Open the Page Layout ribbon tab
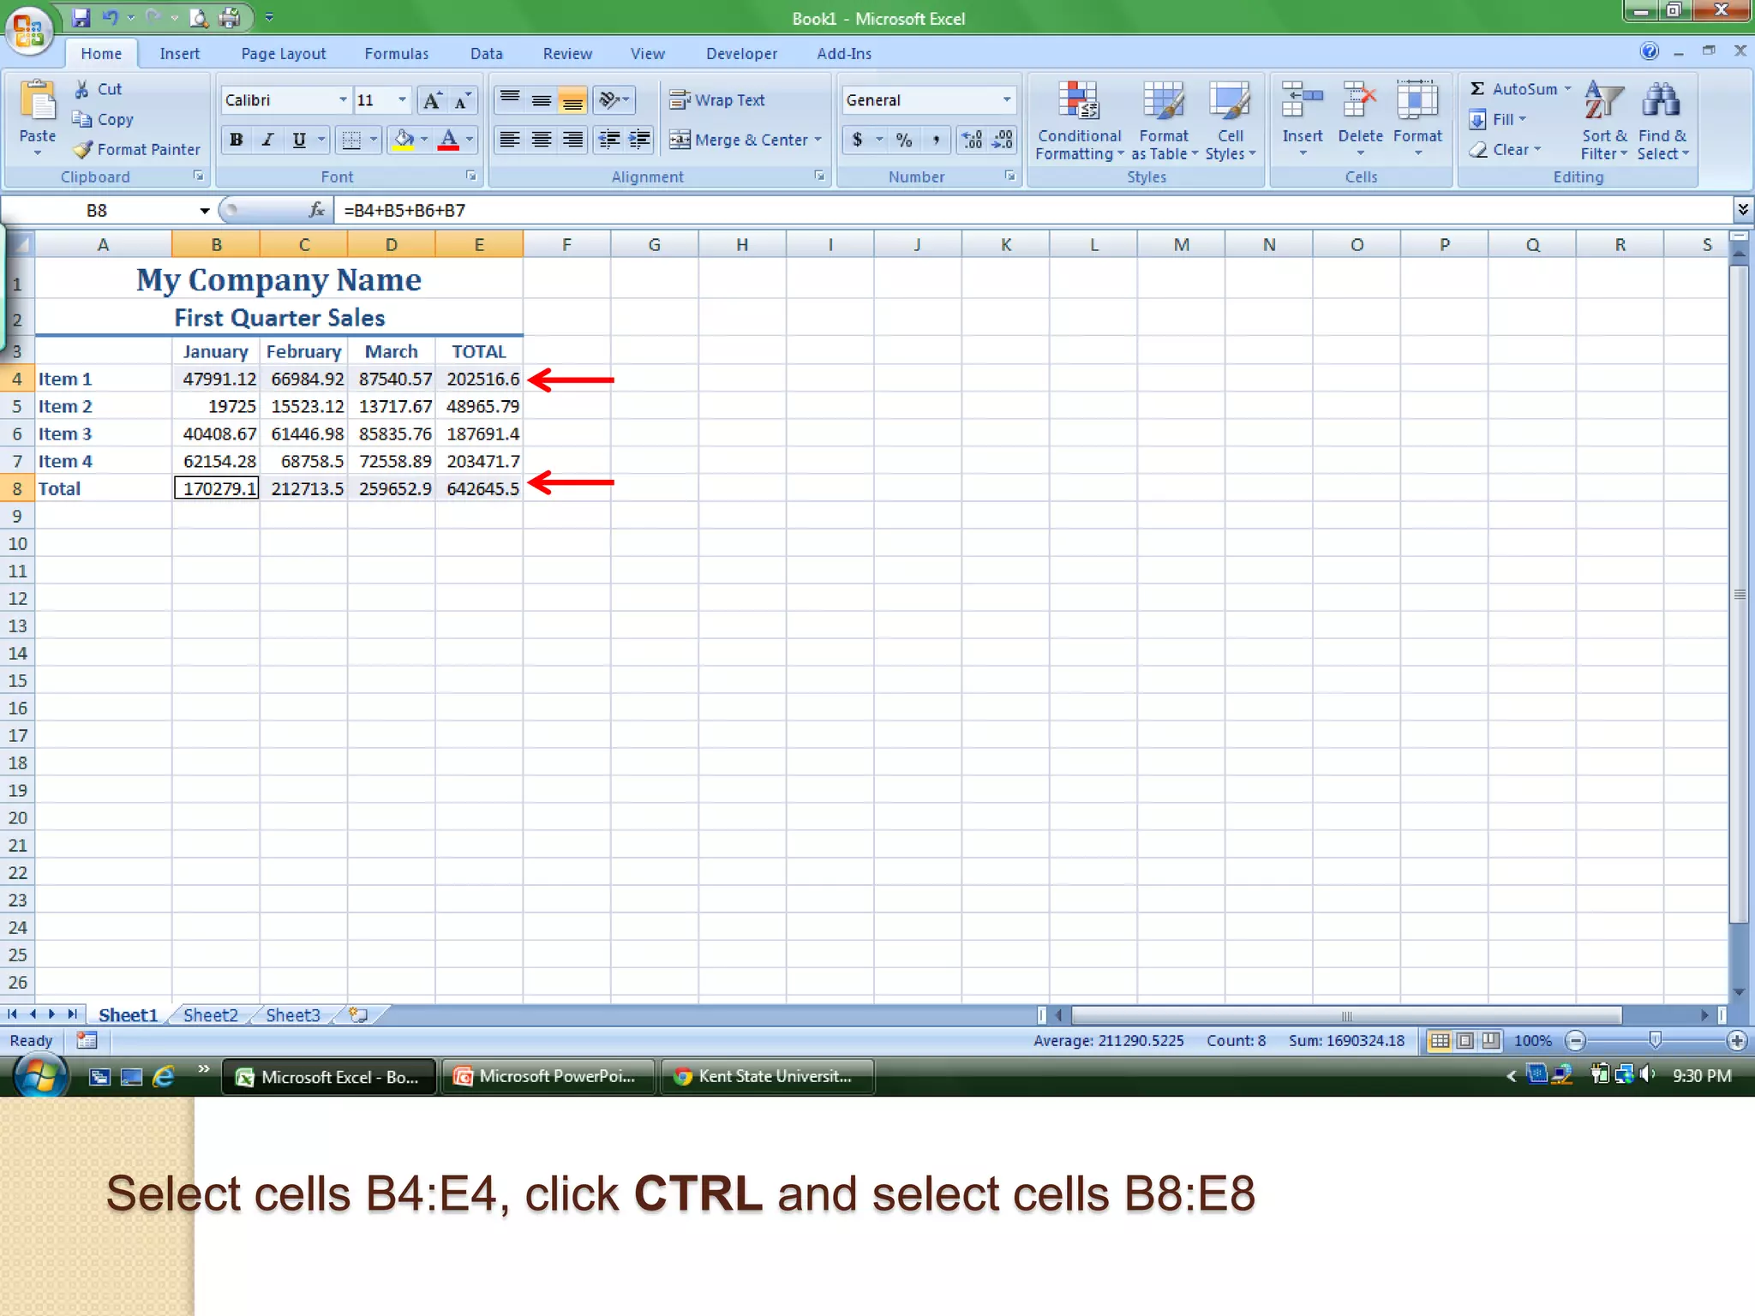1755x1316 pixels. click(x=283, y=53)
